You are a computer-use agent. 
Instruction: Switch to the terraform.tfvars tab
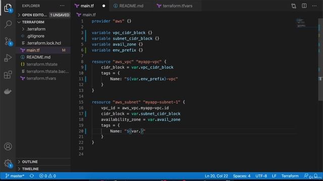pyautogui.click(x=177, y=6)
